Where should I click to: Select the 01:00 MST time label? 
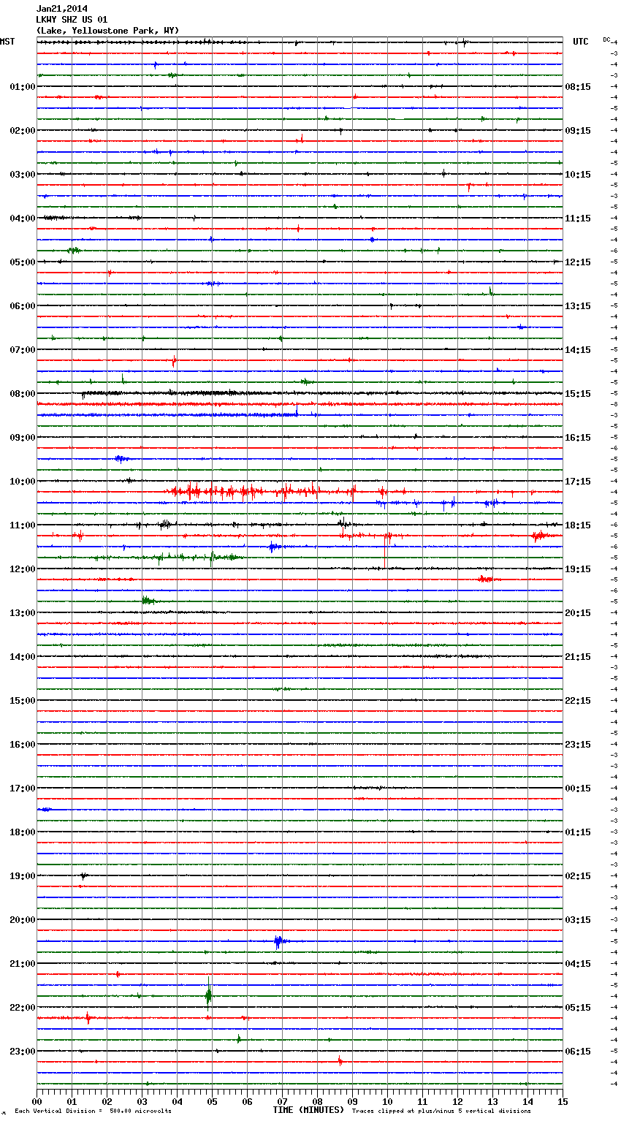[22, 87]
